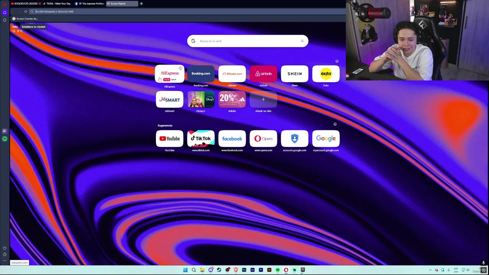
Task: Launch Photoshop from the taskbar
Action: (x=244, y=270)
